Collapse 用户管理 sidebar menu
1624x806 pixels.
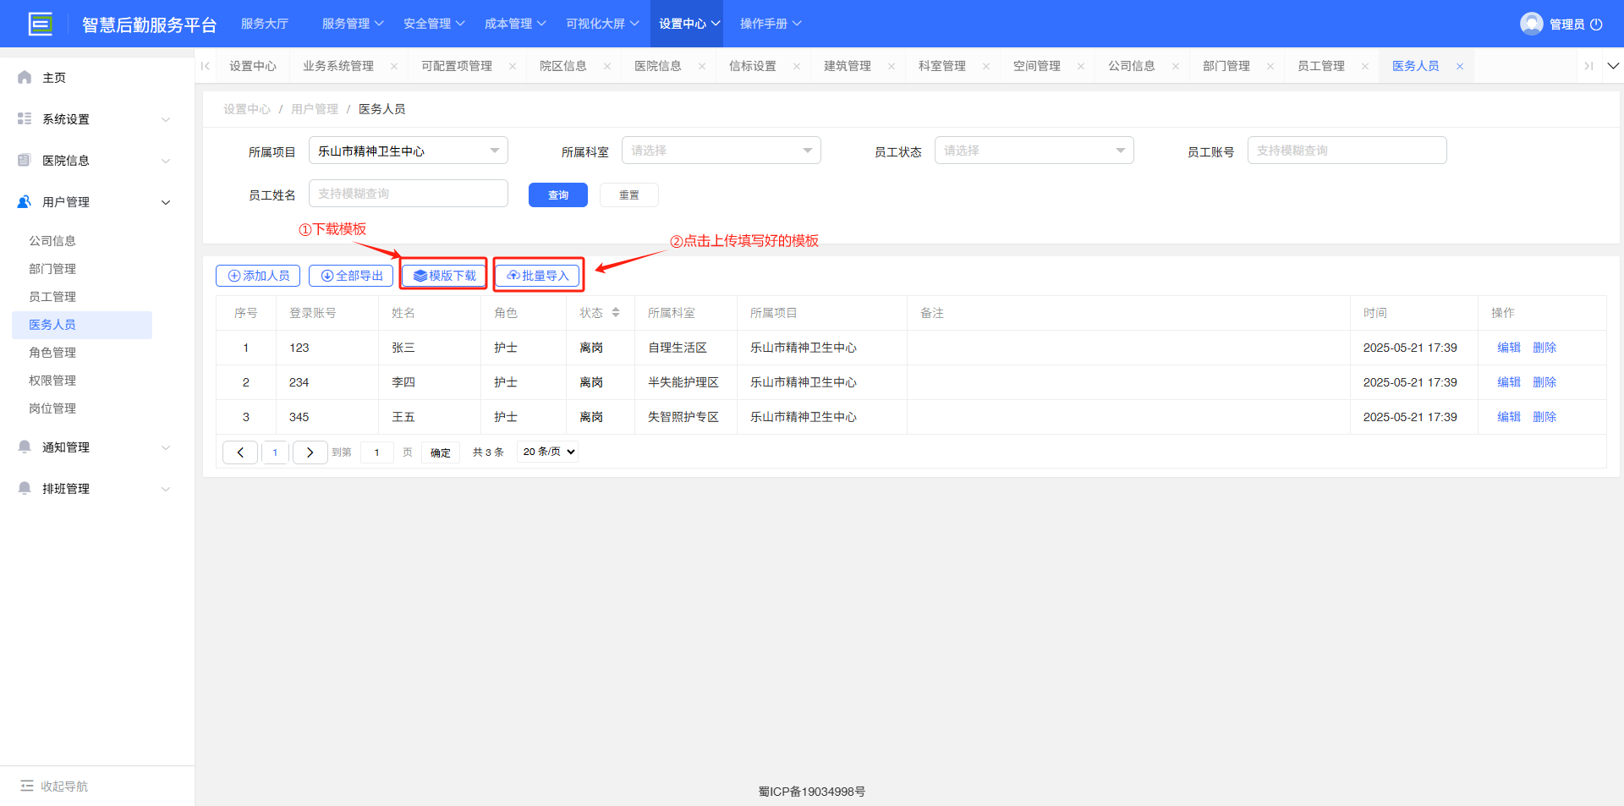(x=166, y=202)
